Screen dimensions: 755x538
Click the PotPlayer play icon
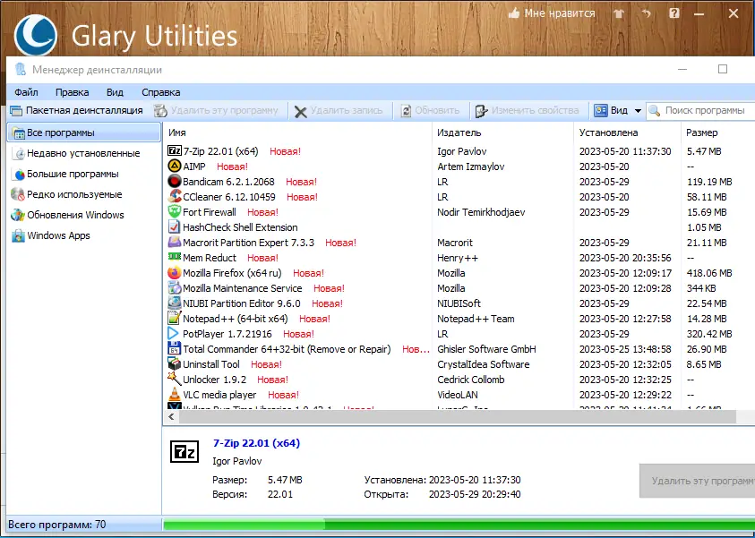pos(174,334)
